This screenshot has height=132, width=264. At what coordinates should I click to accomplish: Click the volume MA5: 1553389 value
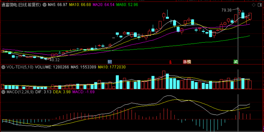pos(83,67)
